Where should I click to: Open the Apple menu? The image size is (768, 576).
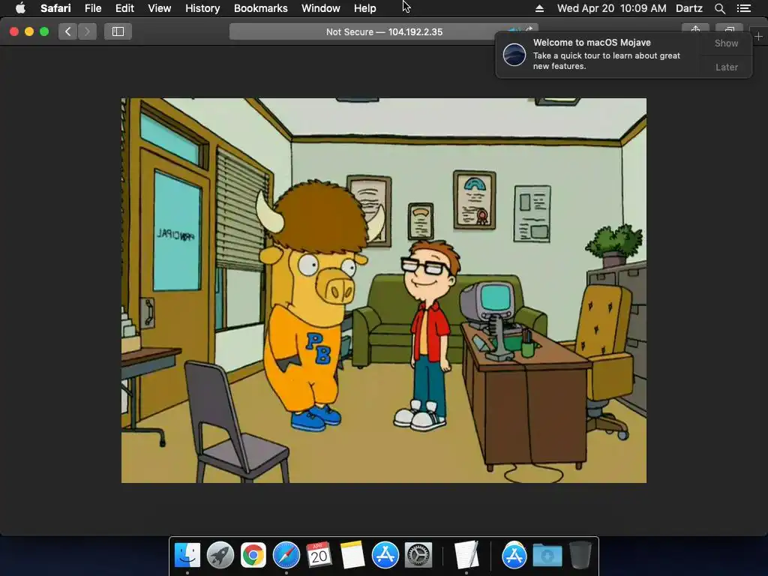pyautogui.click(x=20, y=8)
